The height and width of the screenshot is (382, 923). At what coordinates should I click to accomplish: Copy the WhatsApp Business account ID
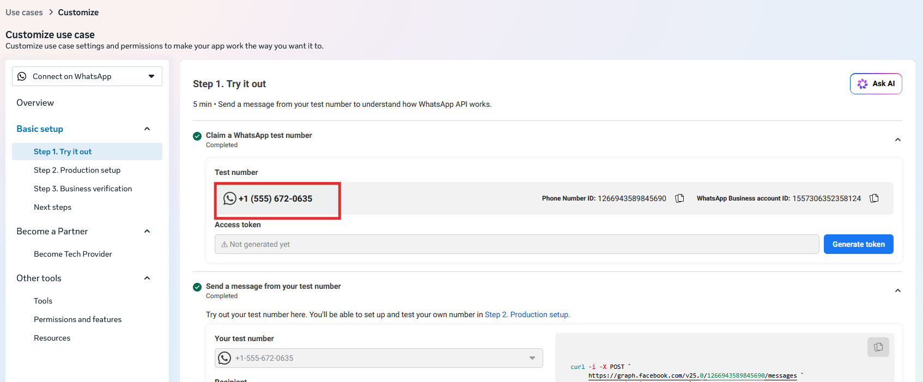tap(874, 198)
